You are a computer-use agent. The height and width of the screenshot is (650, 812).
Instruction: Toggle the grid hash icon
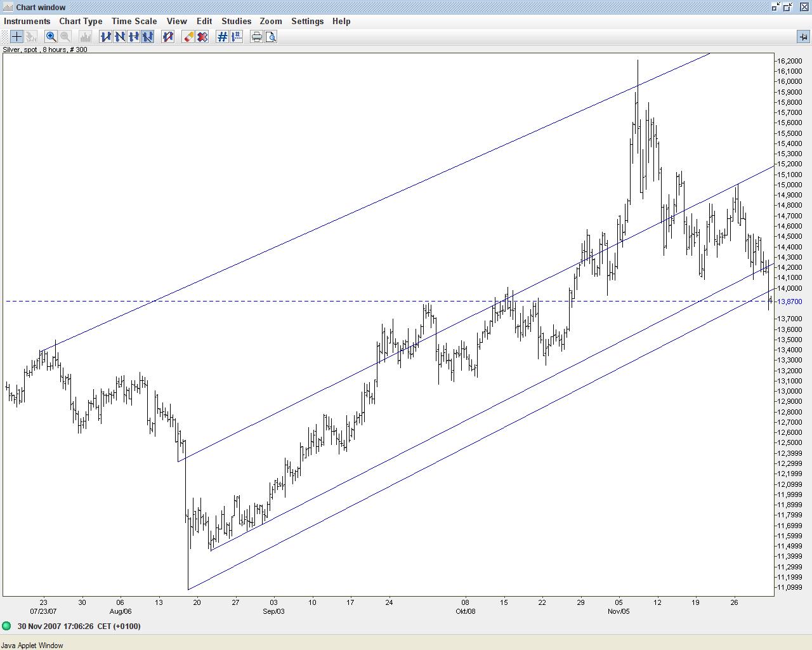pyautogui.click(x=222, y=37)
